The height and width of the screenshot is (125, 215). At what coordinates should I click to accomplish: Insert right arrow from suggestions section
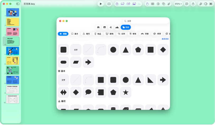tap(88, 62)
